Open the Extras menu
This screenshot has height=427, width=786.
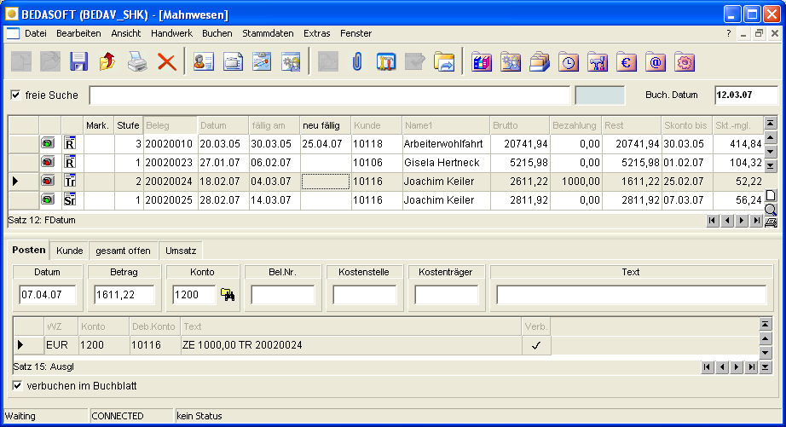[317, 33]
